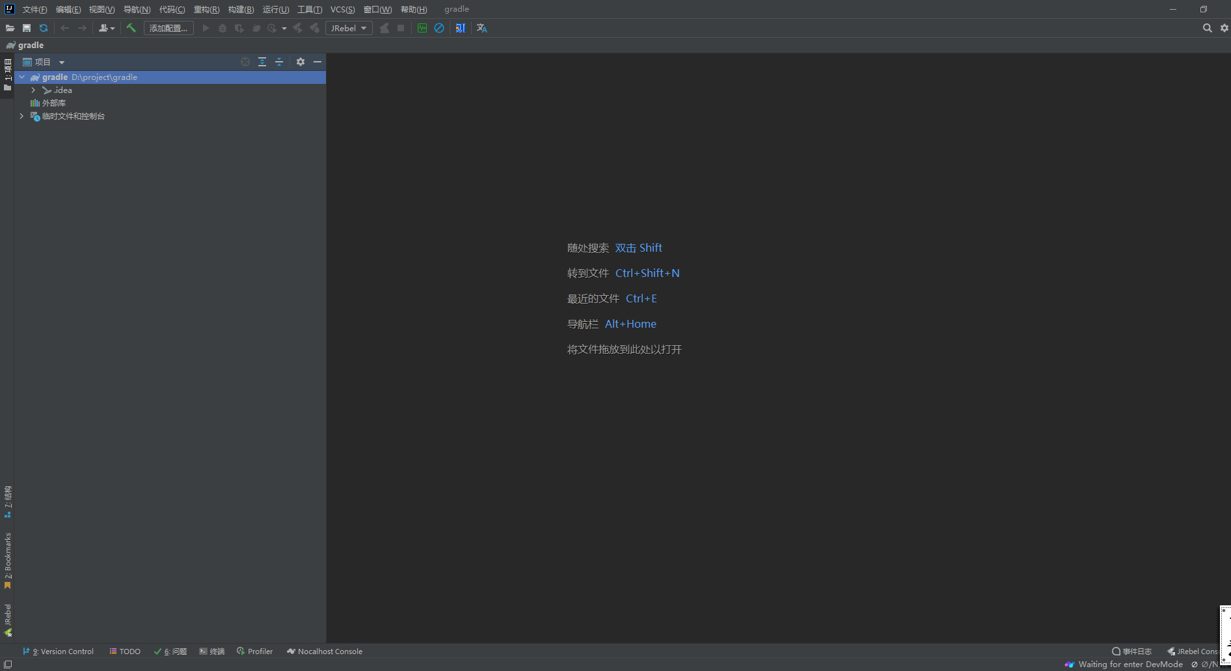
Task: Open the Profiler tool window
Action: (x=255, y=651)
